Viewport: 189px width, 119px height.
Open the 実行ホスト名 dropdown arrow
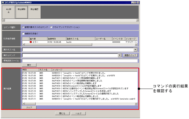click(x=135, y=49)
